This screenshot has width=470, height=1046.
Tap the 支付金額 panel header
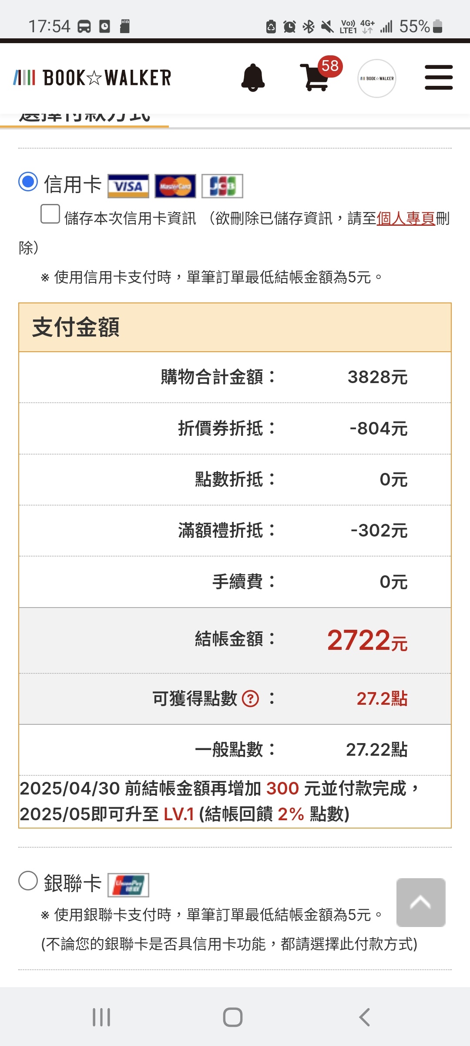click(x=235, y=327)
